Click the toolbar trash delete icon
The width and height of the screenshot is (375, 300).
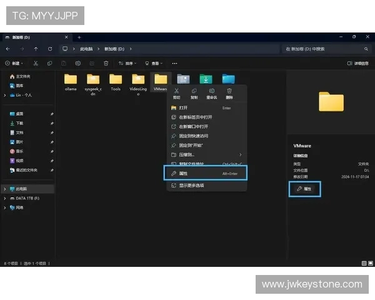click(x=106, y=63)
